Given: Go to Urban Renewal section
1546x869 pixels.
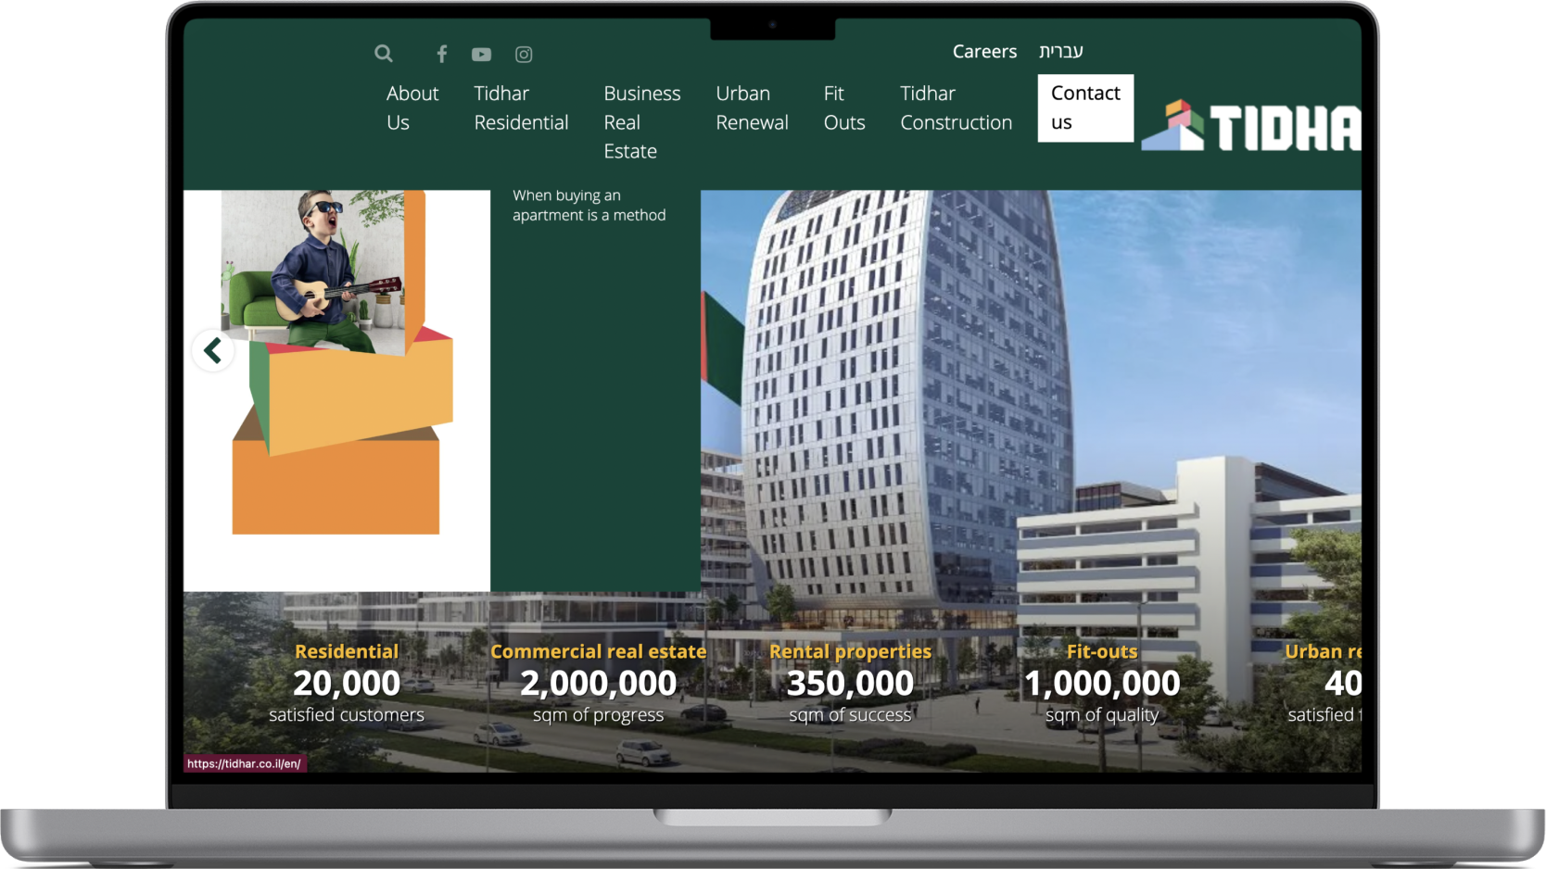Looking at the screenshot, I should pyautogui.click(x=752, y=107).
